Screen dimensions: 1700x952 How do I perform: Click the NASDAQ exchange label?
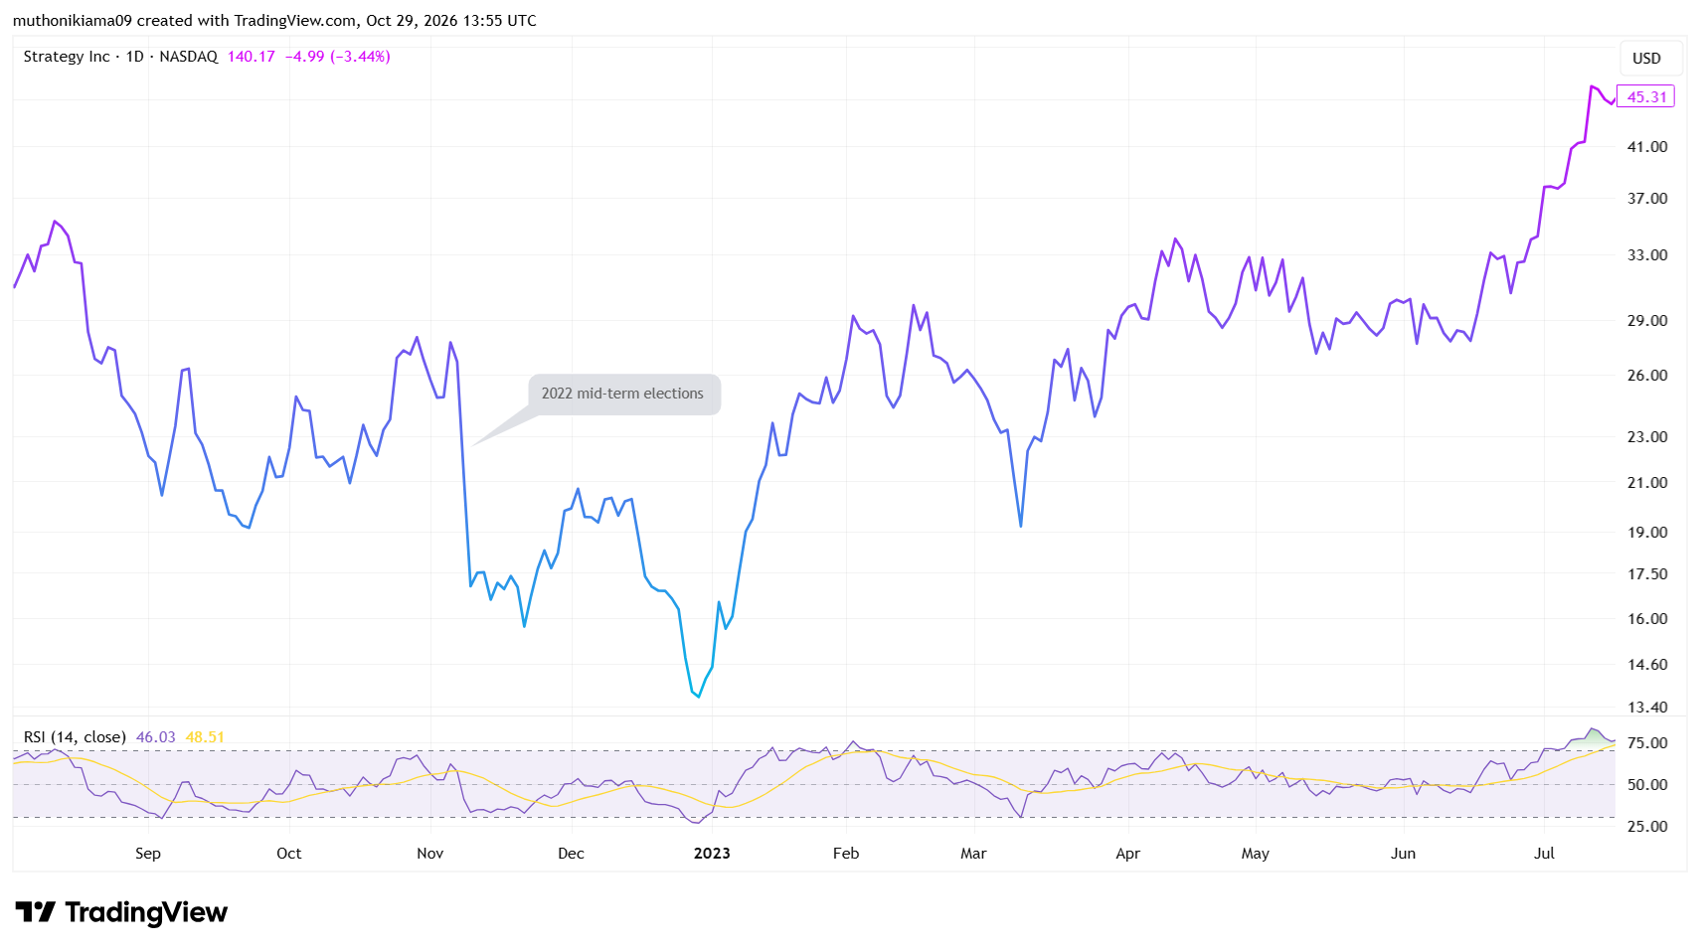click(189, 57)
